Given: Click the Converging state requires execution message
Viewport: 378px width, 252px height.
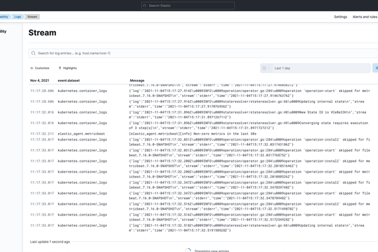Looking at the screenshot, I should [249, 125].
